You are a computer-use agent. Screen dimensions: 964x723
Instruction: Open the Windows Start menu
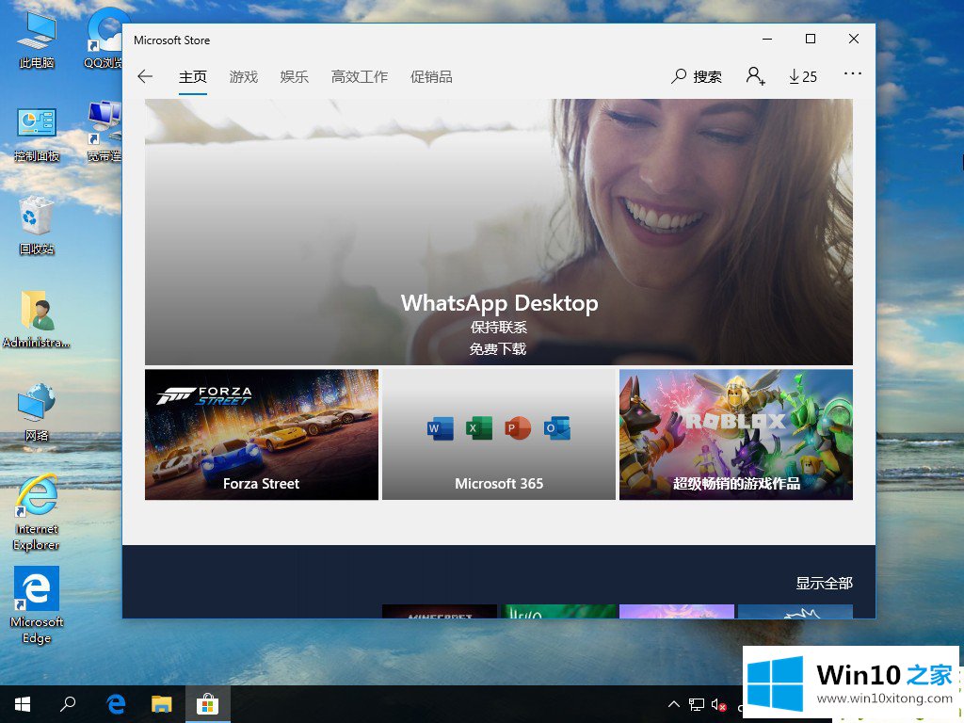point(23,704)
